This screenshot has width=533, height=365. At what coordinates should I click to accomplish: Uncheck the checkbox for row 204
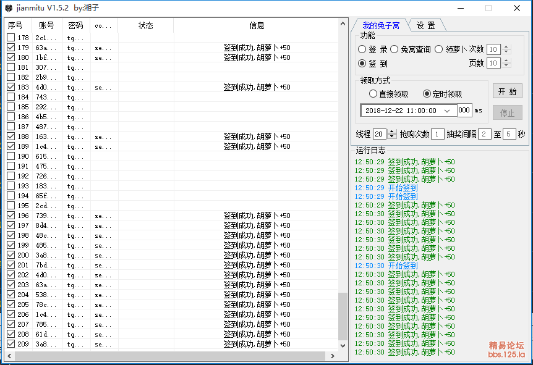(x=11, y=295)
